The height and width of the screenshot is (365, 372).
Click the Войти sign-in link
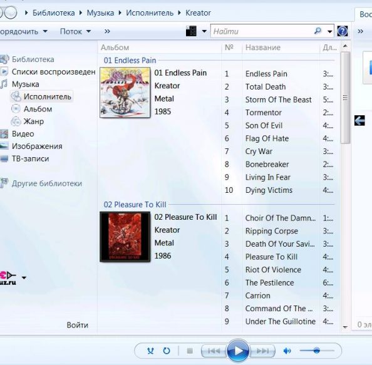click(x=77, y=325)
